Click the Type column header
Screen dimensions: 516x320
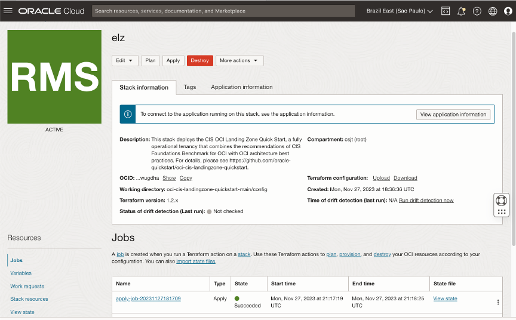tap(220, 284)
